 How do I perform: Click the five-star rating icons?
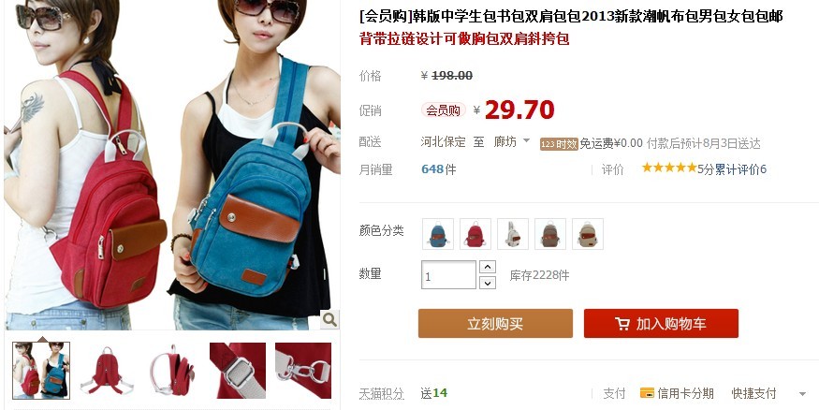669,168
